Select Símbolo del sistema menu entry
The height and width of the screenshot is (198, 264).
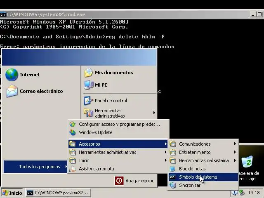point(203,177)
